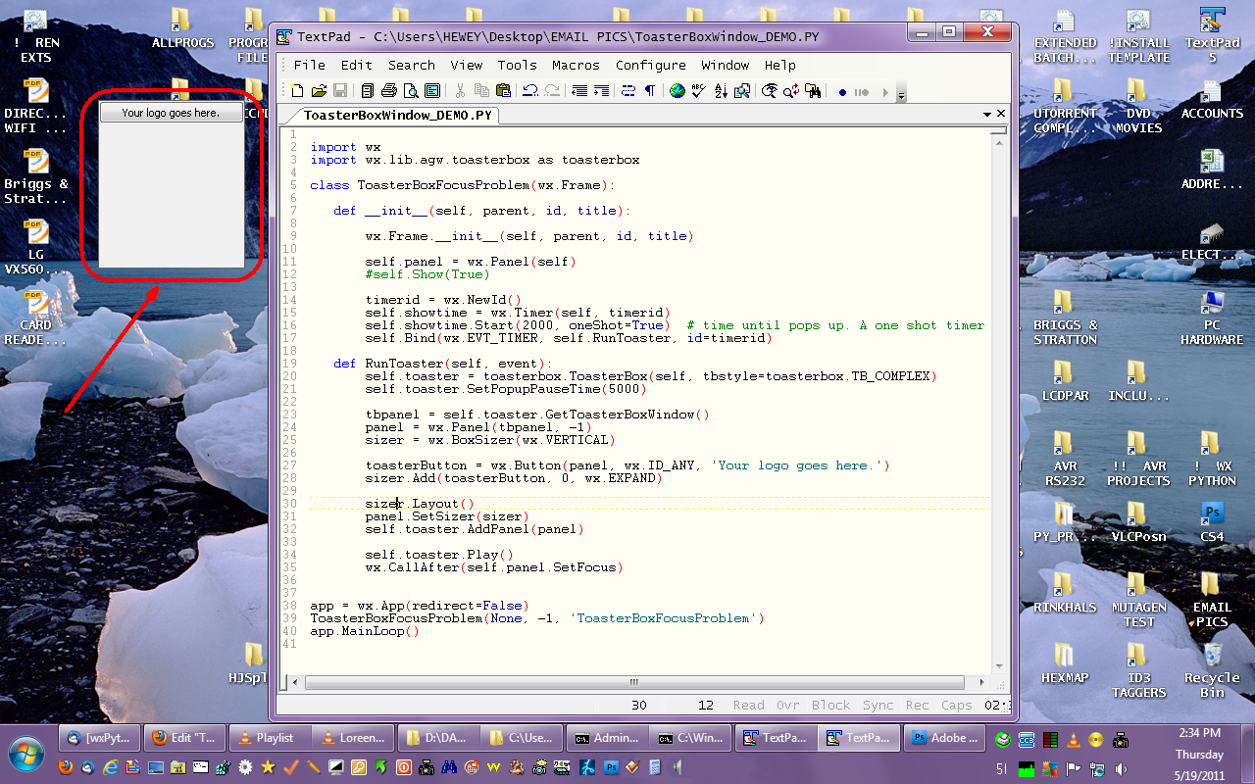Image resolution: width=1255 pixels, height=784 pixels.
Task: Click the horizontal scrollbar in editor
Action: 632,683
